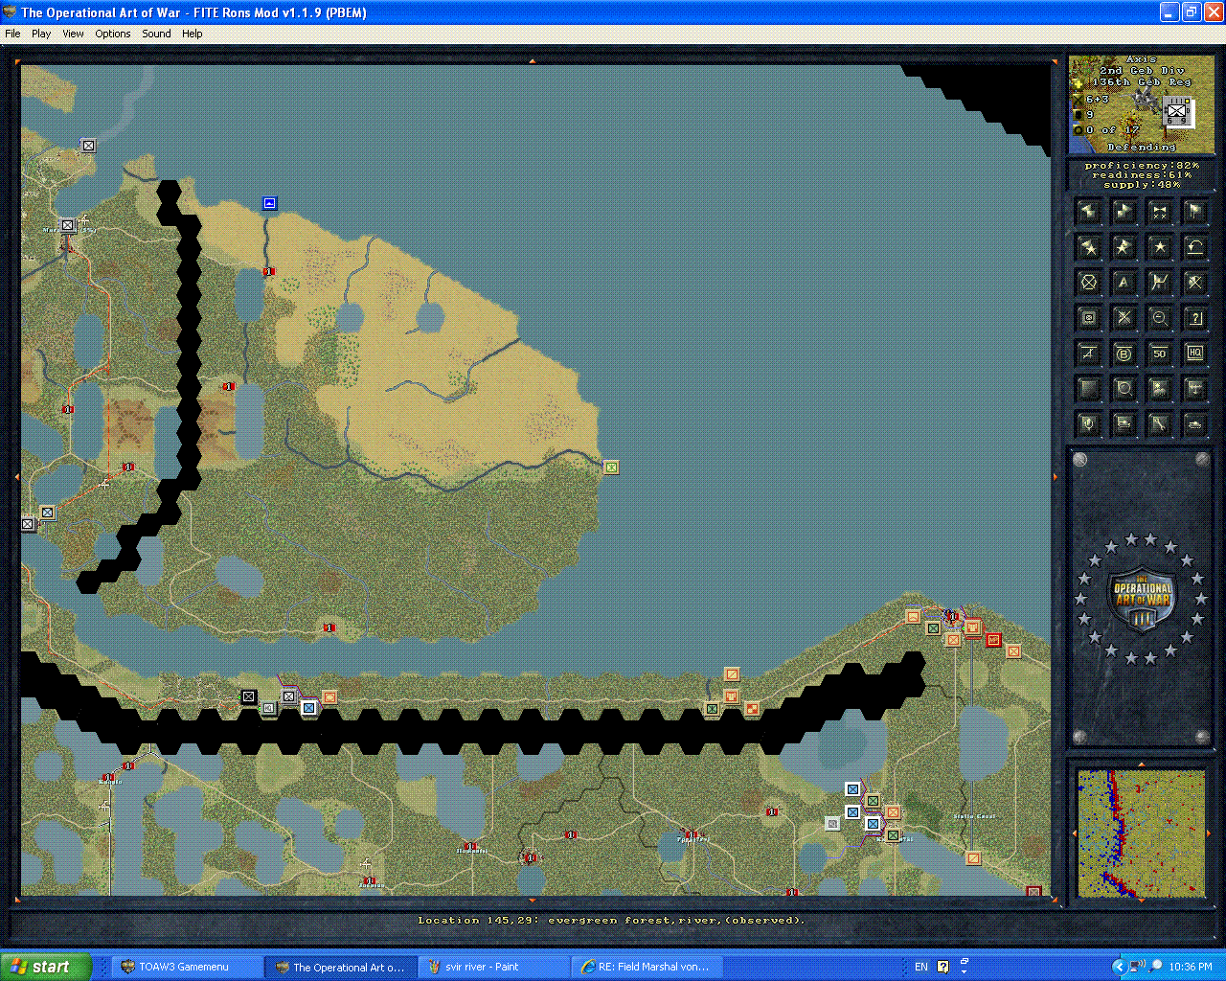This screenshot has width=1226, height=981.
Task: Click the "readiness:61%" readout
Action: click(x=1142, y=175)
